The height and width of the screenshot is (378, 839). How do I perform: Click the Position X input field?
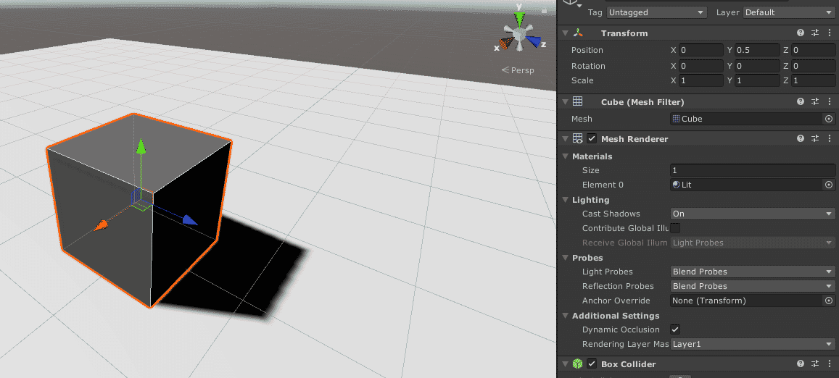coord(701,50)
